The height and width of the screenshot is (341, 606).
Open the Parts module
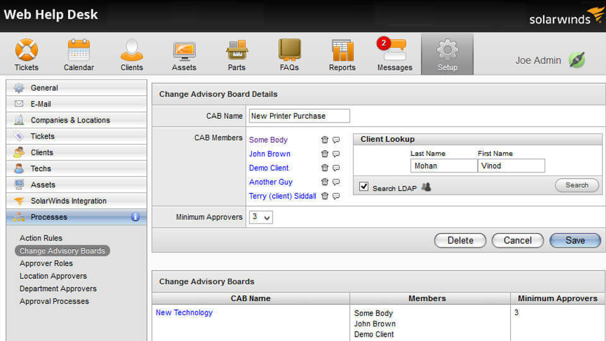pos(237,55)
